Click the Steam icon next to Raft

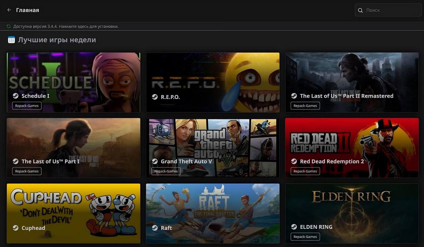pos(155,228)
